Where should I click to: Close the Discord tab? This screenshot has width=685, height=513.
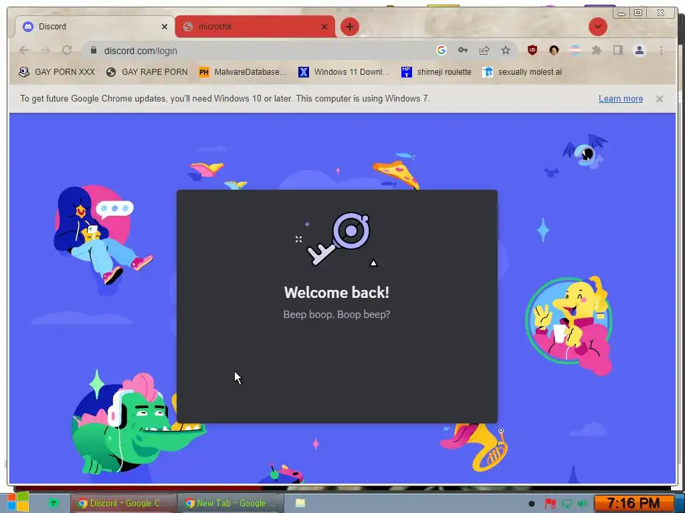click(165, 27)
